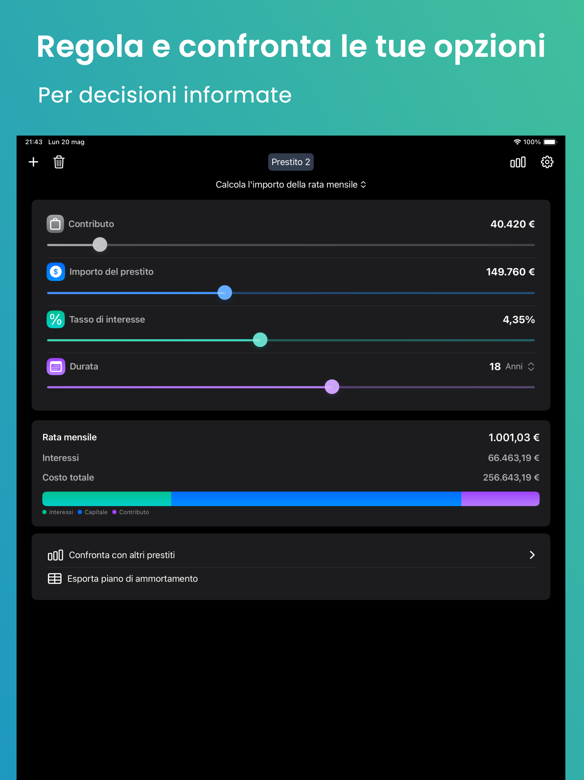Click the Costo totale label
The width and height of the screenshot is (584, 780).
pos(68,477)
